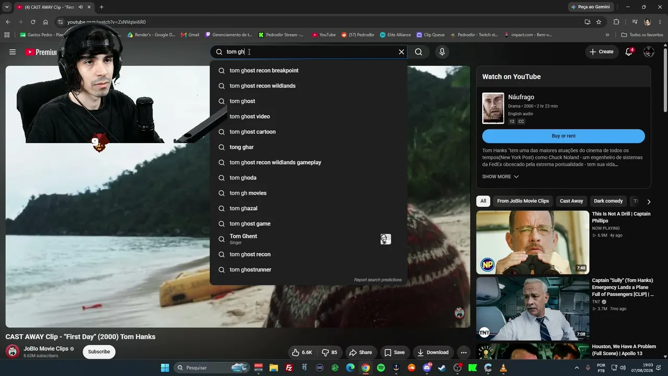The height and width of the screenshot is (376, 668).
Task: Open the 'Elite Alliance' bookmark
Action: (396, 35)
